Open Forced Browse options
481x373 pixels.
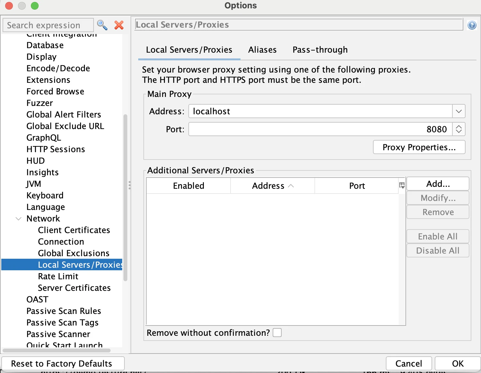tap(55, 91)
